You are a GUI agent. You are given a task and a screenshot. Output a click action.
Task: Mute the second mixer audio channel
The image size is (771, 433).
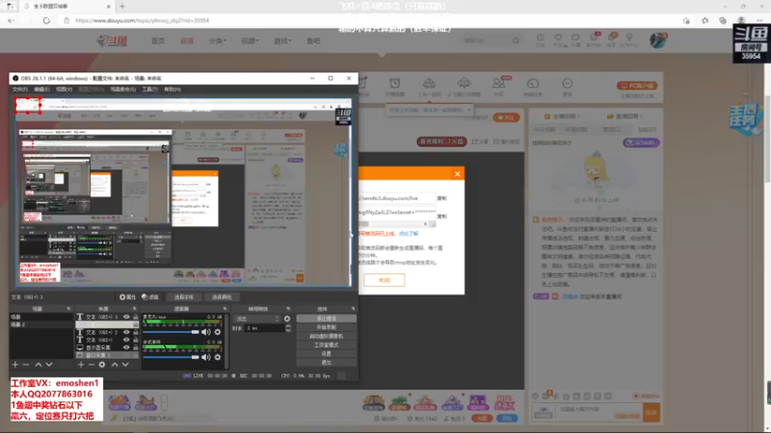click(x=206, y=357)
